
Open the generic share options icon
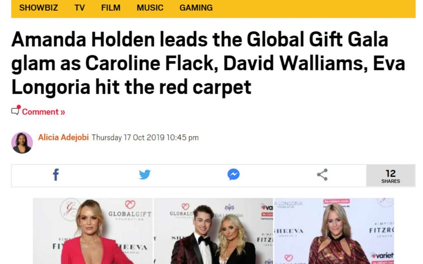(322, 174)
